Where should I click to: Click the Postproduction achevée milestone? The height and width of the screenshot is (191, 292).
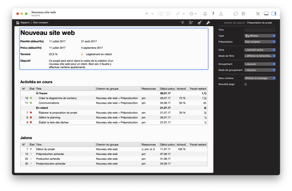(x=114, y=164)
